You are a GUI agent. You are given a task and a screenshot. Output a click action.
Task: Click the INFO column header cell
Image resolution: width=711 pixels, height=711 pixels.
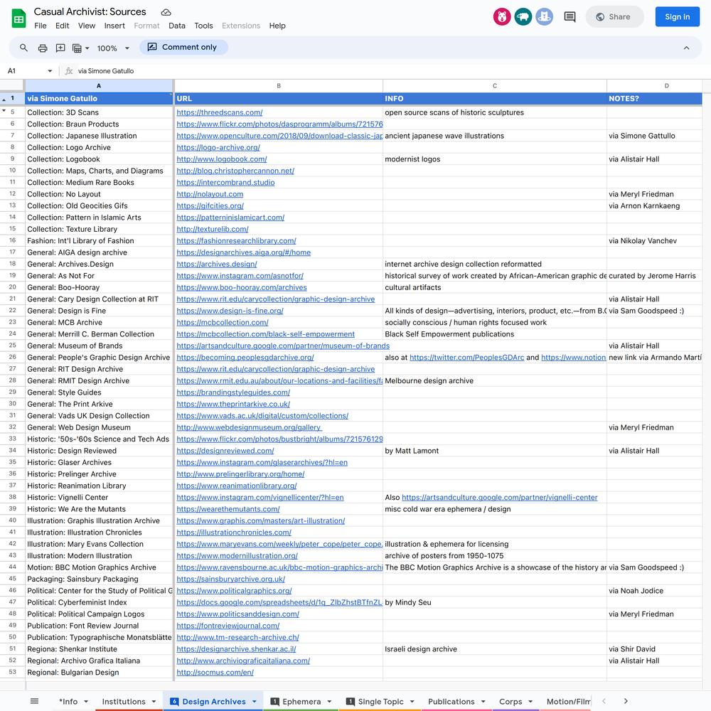point(494,98)
